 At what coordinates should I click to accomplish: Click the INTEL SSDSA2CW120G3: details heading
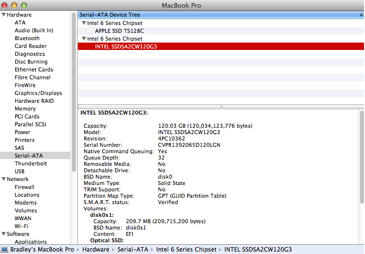[x=114, y=113]
